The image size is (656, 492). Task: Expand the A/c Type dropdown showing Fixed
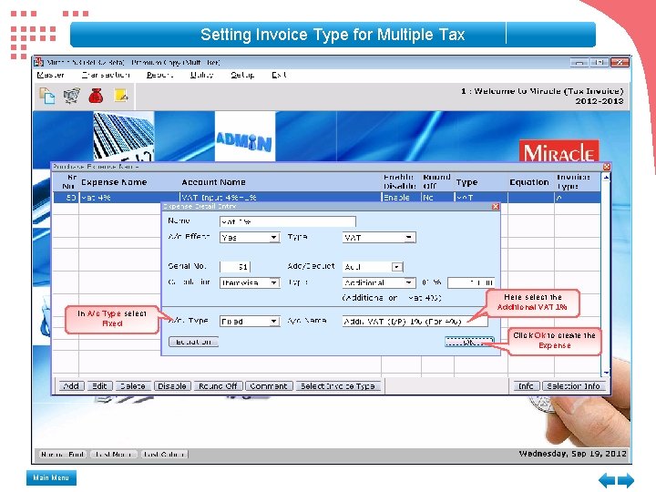273,322
